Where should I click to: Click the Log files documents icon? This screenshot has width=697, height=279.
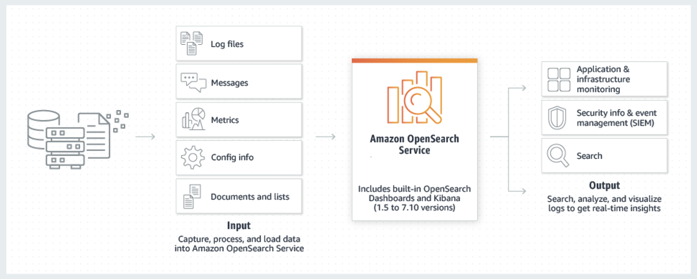(x=192, y=43)
